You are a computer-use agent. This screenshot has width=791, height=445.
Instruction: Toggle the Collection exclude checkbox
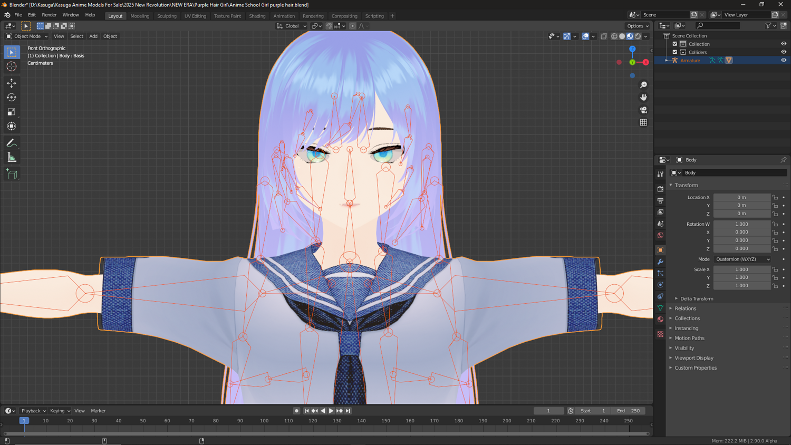[x=675, y=44]
